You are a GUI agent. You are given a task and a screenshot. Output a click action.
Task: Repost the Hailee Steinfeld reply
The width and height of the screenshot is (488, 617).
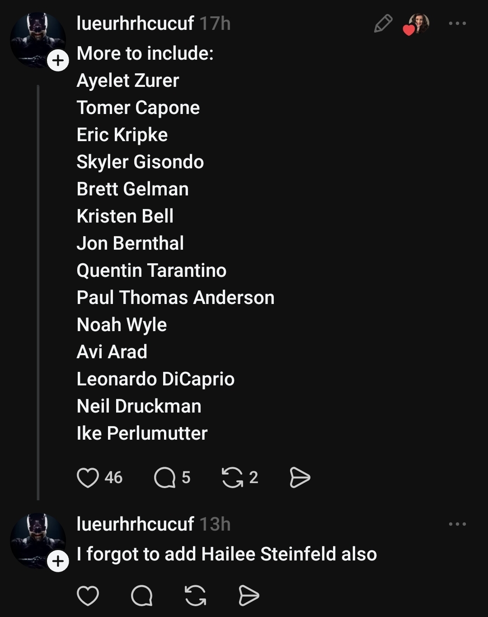(196, 595)
